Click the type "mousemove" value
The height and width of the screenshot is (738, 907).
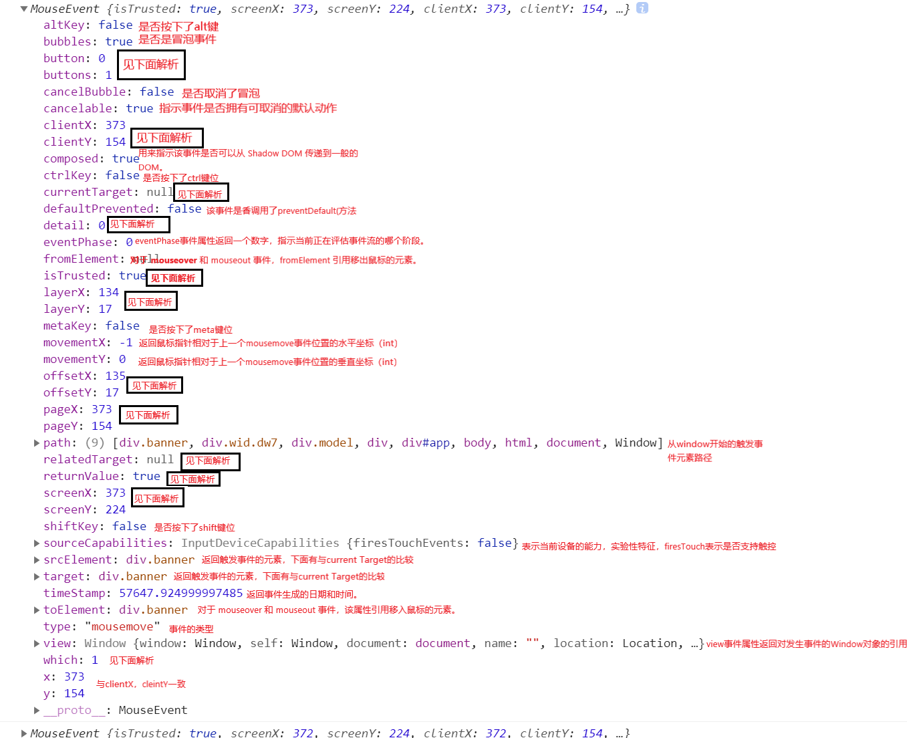coord(123,626)
